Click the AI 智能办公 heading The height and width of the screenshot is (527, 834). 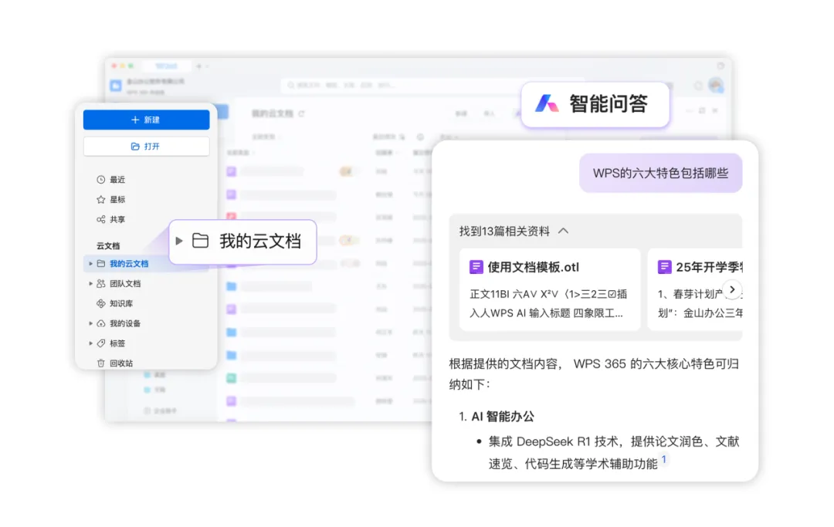click(503, 417)
